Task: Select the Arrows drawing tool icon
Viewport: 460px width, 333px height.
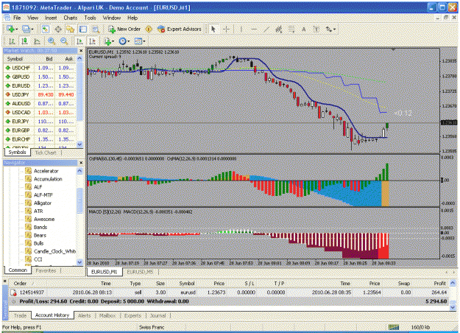Action: (x=328, y=29)
